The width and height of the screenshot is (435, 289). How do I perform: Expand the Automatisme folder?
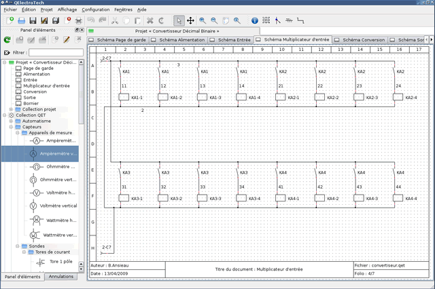(x=11, y=121)
